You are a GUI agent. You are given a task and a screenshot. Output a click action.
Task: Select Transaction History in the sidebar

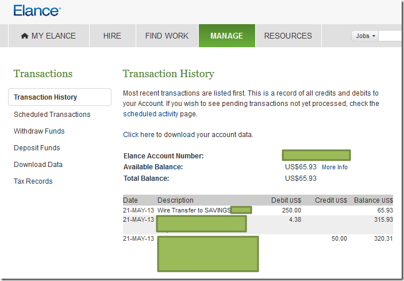(x=60, y=97)
